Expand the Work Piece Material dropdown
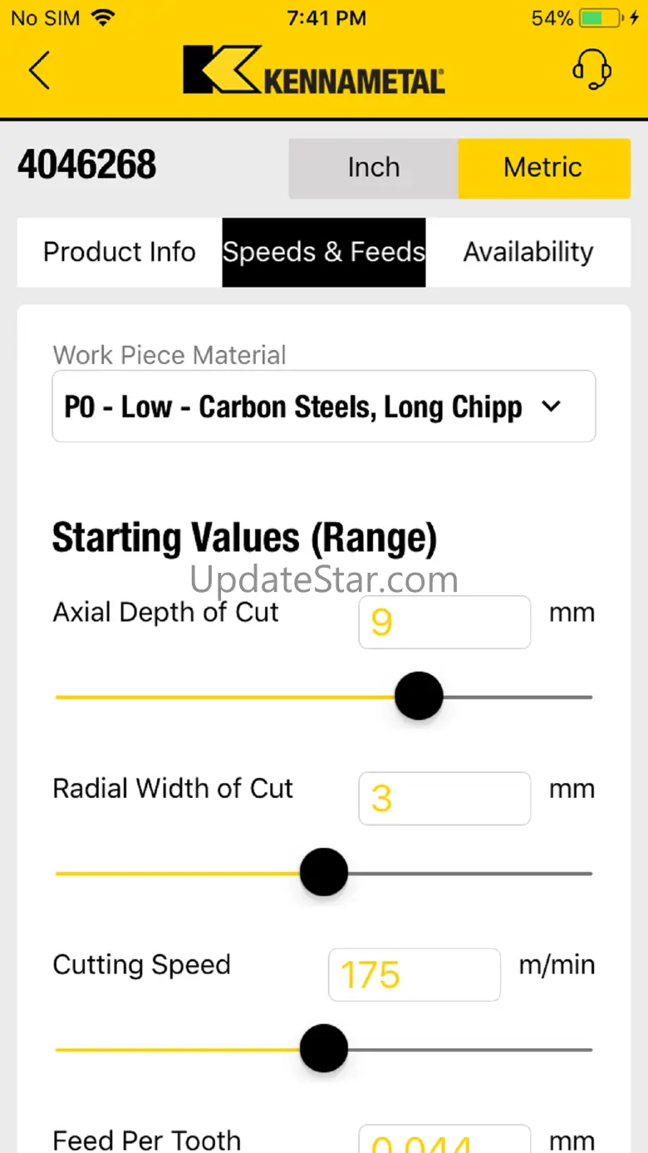This screenshot has width=648, height=1153. tap(324, 407)
